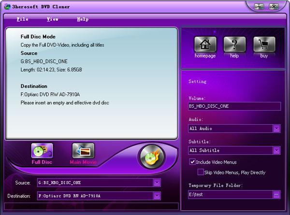Click the 'buy' label under cart icon

click(264, 56)
